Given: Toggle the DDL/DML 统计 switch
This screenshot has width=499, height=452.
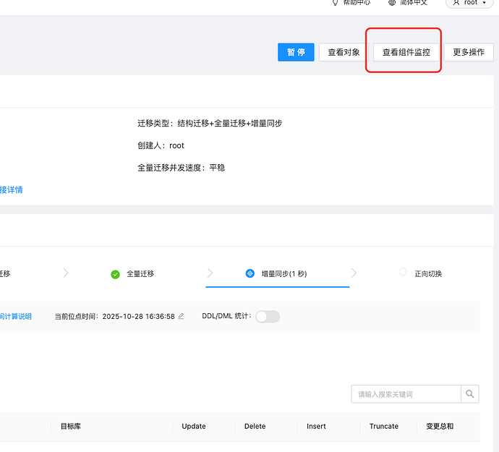Looking at the screenshot, I should pos(268,317).
